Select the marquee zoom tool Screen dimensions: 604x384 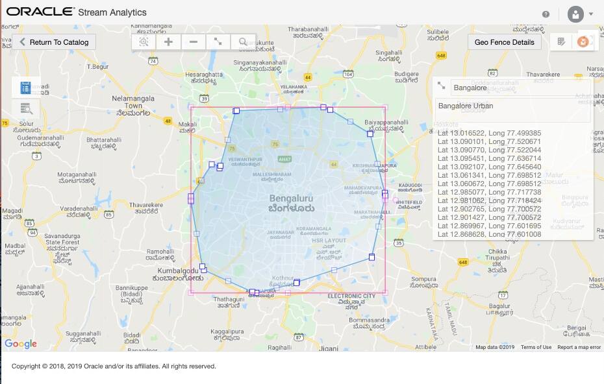coord(144,42)
